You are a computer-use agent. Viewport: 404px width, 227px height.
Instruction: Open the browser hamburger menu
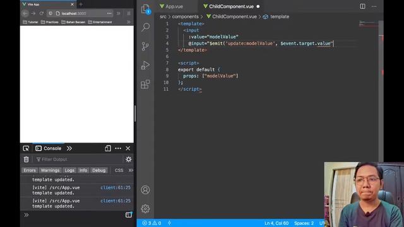(x=129, y=13)
